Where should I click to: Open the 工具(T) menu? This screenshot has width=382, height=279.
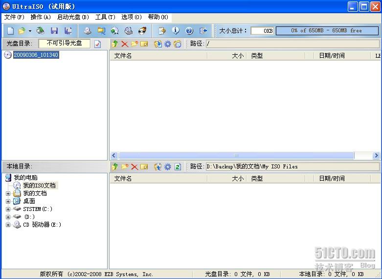(x=105, y=17)
